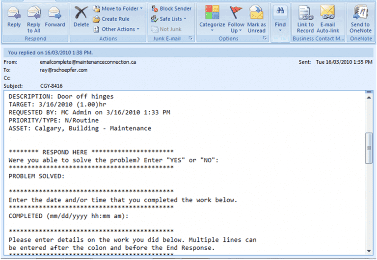Click the E-mail Auto-link icon
The height and width of the screenshot is (260, 377).
pos(327,13)
